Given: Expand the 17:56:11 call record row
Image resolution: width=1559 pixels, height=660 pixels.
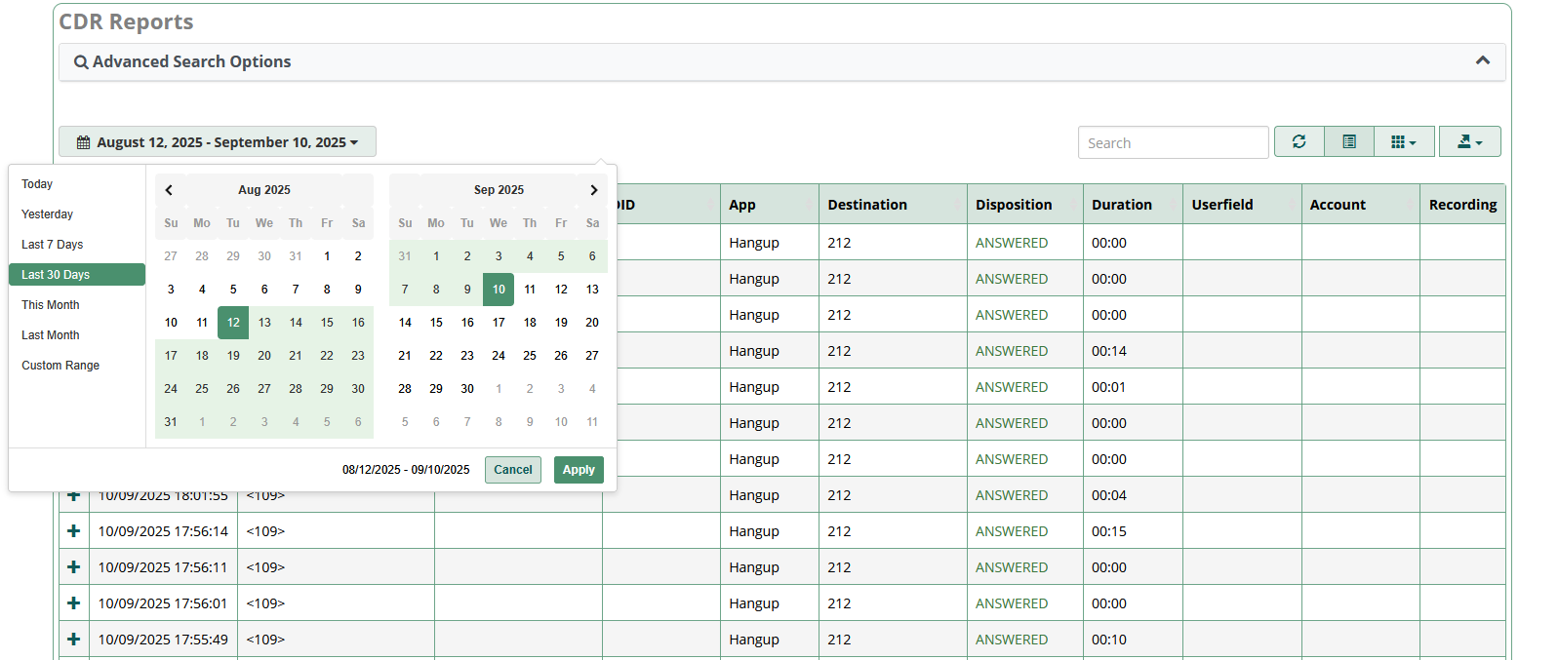Looking at the screenshot, I should 74,567.
